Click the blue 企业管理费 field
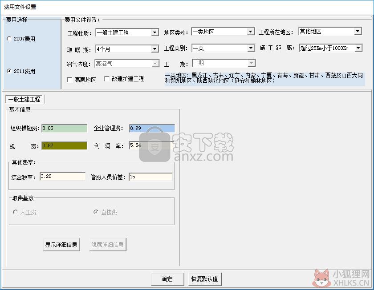 152,128
